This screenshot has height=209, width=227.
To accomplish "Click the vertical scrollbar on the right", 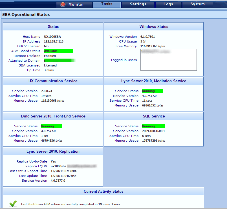I will 225,113.
